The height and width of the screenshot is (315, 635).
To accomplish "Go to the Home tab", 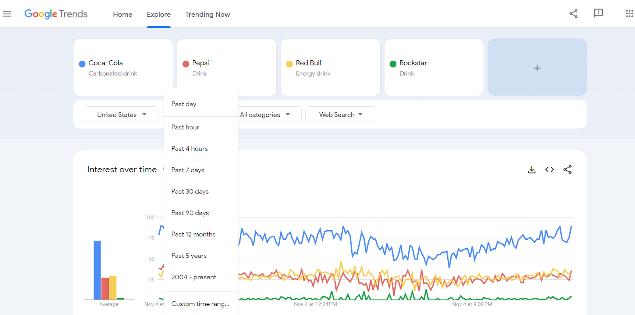I will 123,14.
